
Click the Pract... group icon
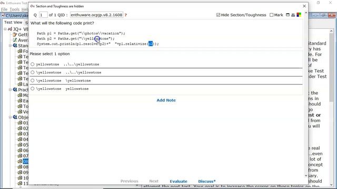(x=15, y=90)
